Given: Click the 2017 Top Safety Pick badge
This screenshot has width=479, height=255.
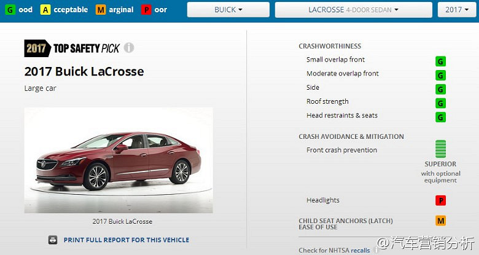Looking at the screenshot, I should click(72, 48).
